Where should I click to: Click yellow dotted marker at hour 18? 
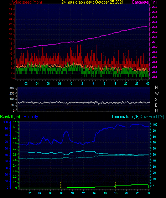coord(116,186)
